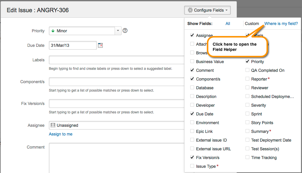The image size is (302, 173).
Task: Select the Custom fields view
Action: click(x=252, y=24)
